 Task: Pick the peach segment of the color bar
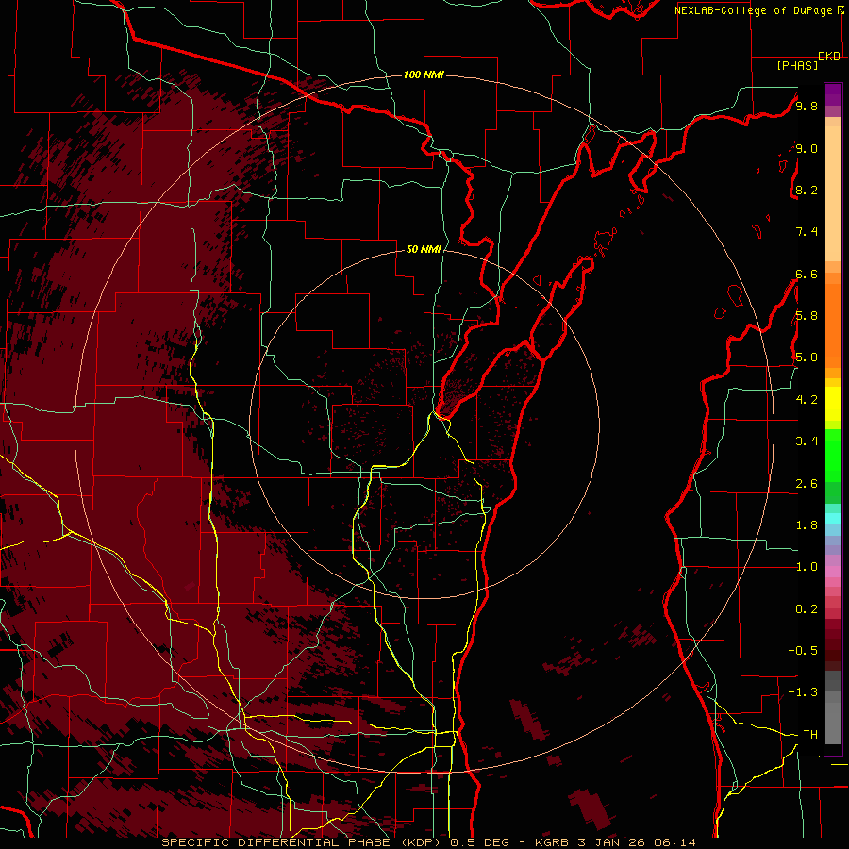tap(833, 193)
